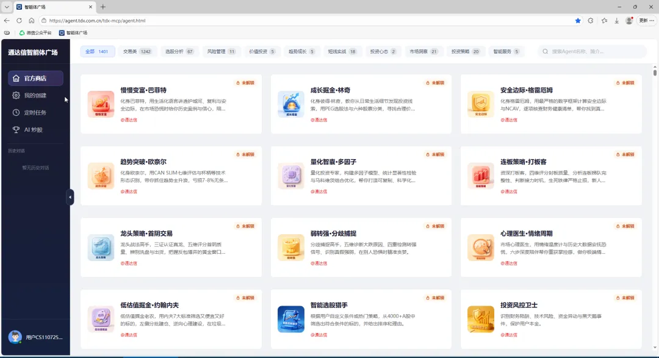Image resolution: width=659 pixels, height=358 pixels.
Task: Select the 交易类 1242 category tab
Action: pos(137,51)
